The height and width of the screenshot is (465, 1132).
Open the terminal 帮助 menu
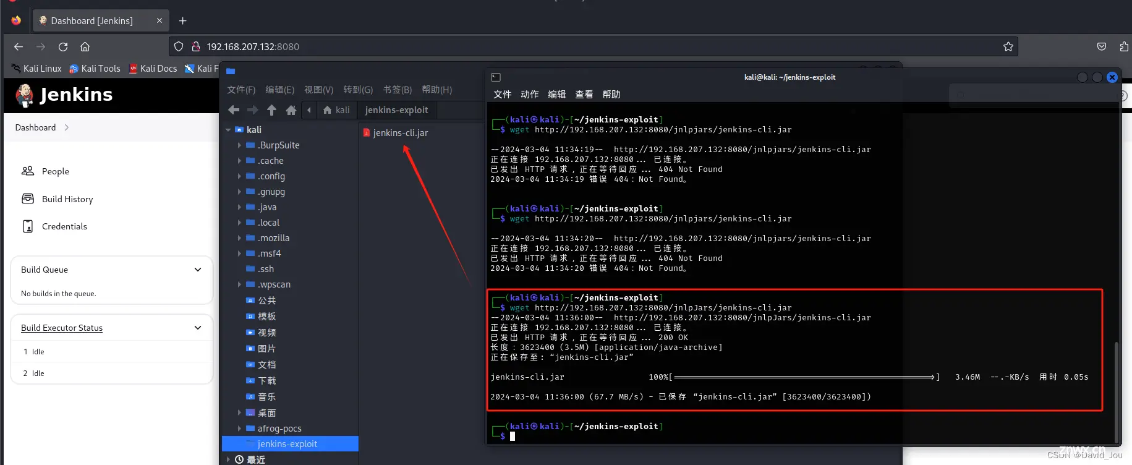point(611,95)
